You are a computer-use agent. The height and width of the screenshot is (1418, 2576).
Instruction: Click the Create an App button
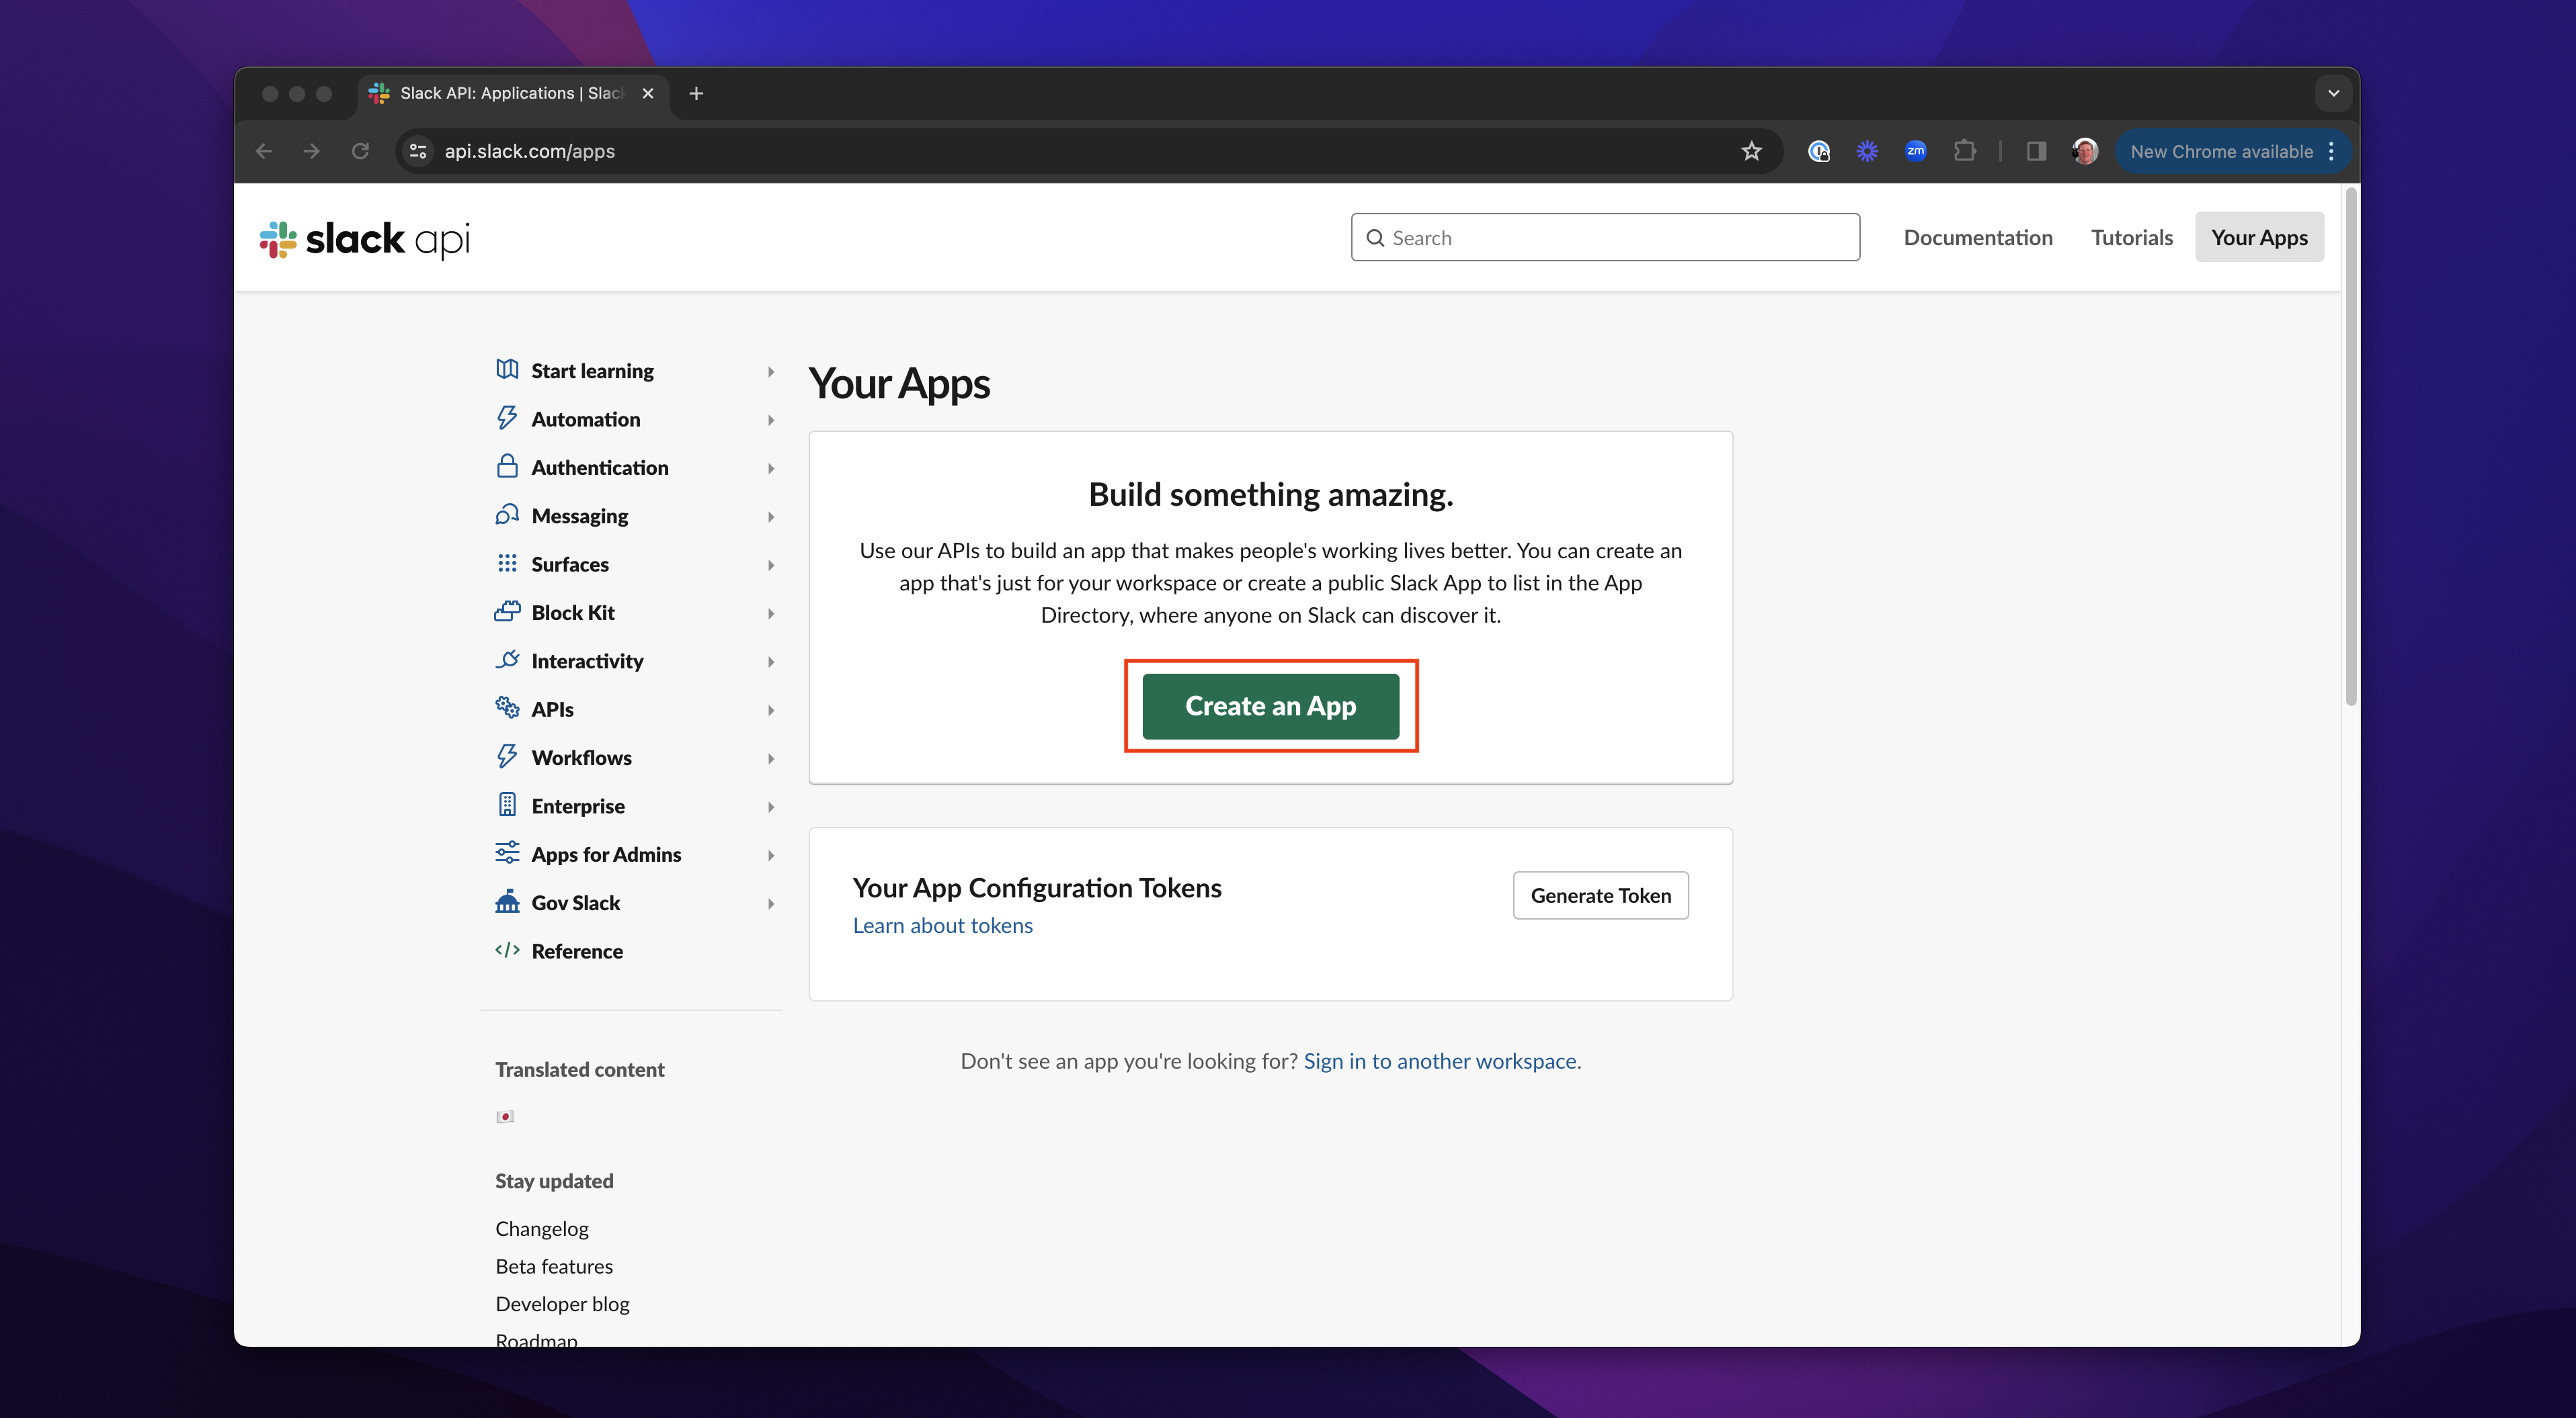point(1271,705)
